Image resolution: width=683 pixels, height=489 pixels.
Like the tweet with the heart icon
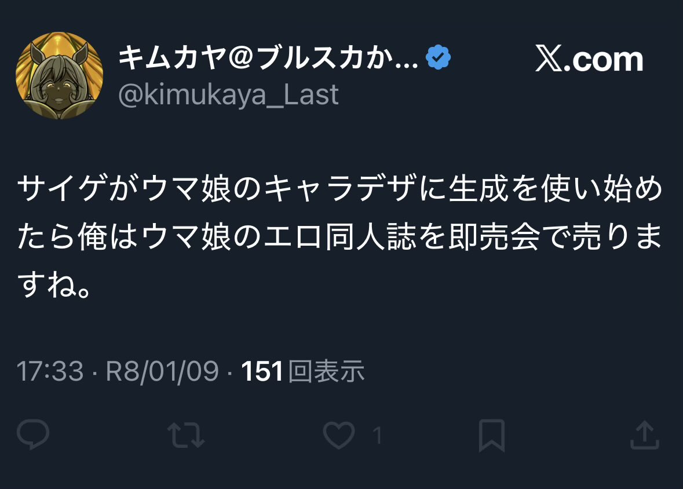[x=339, y=436]
